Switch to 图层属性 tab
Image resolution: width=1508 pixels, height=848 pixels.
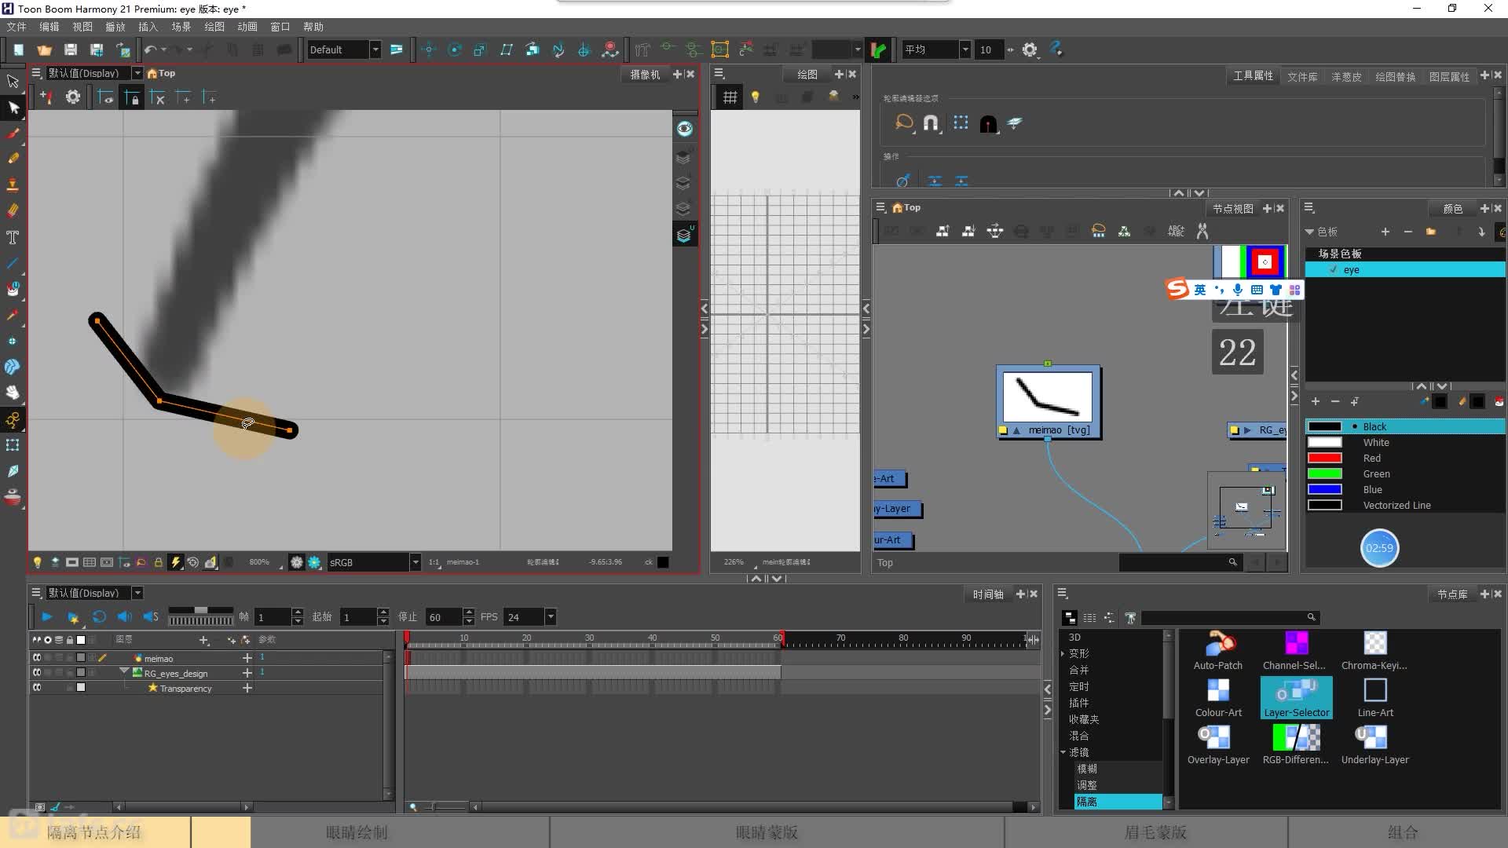point(1449,76)
